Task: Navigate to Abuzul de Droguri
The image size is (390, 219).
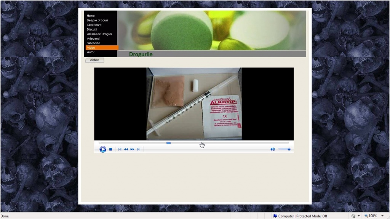Action: 99,34
